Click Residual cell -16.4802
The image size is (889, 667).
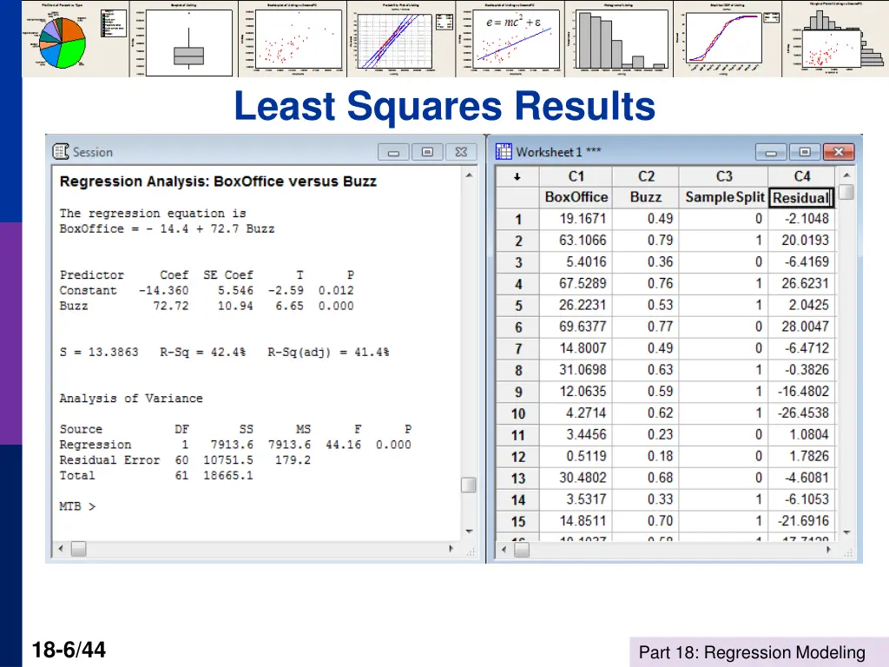801,392
